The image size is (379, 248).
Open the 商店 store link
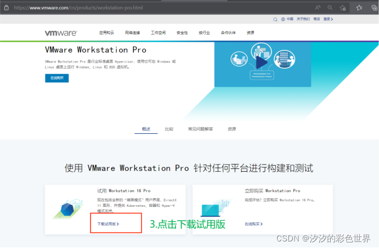point(316,19)
